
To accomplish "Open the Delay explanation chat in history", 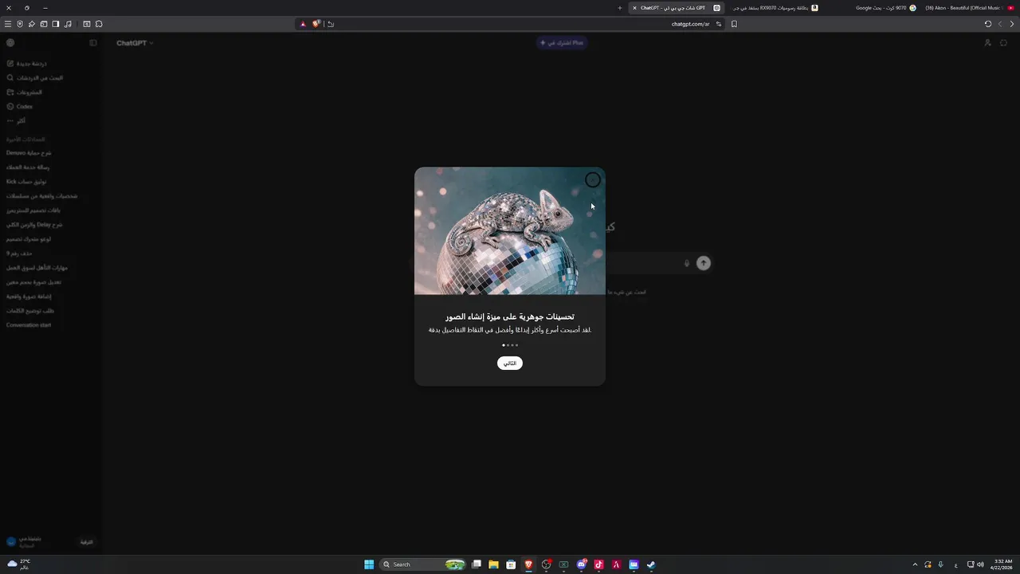I will 49,224.
